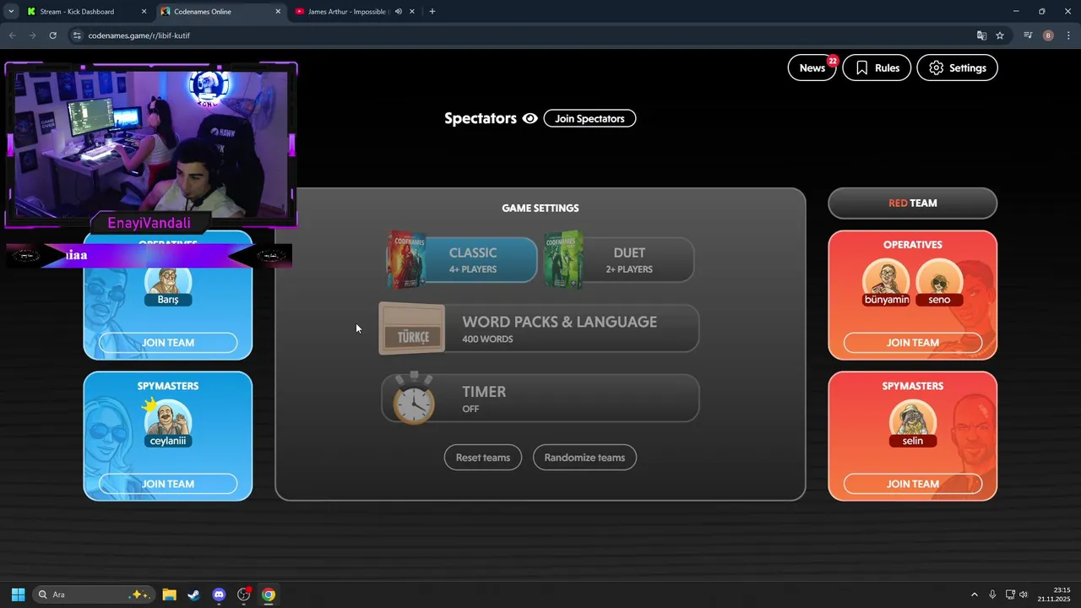Join red team as operative
Viewport: 1081px width, 608px height.
click(x=913, y=343)
